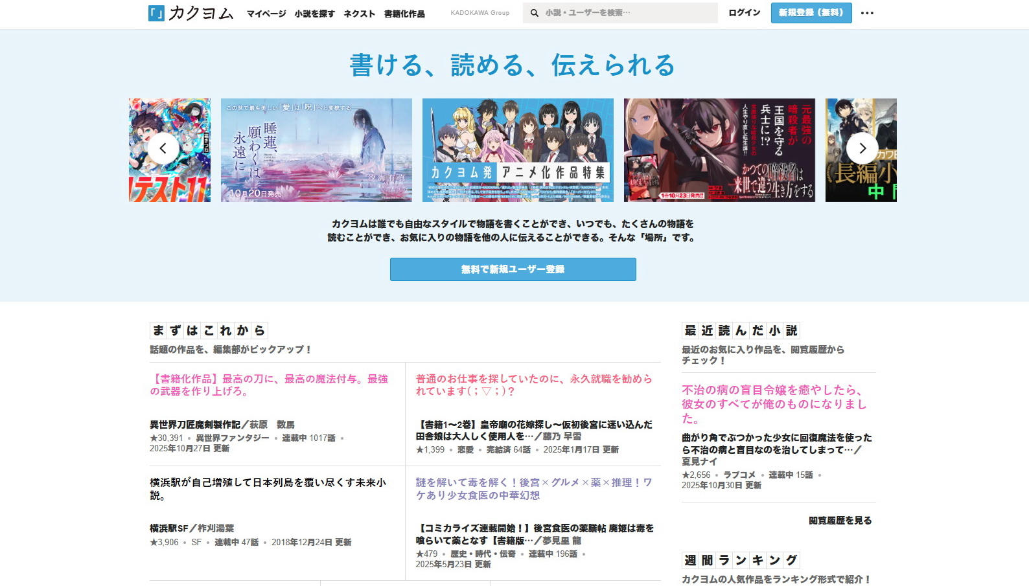This screenshot has width=1029, height=586.
Task: Click the ログイン link
Action: [x=744, y=13]
